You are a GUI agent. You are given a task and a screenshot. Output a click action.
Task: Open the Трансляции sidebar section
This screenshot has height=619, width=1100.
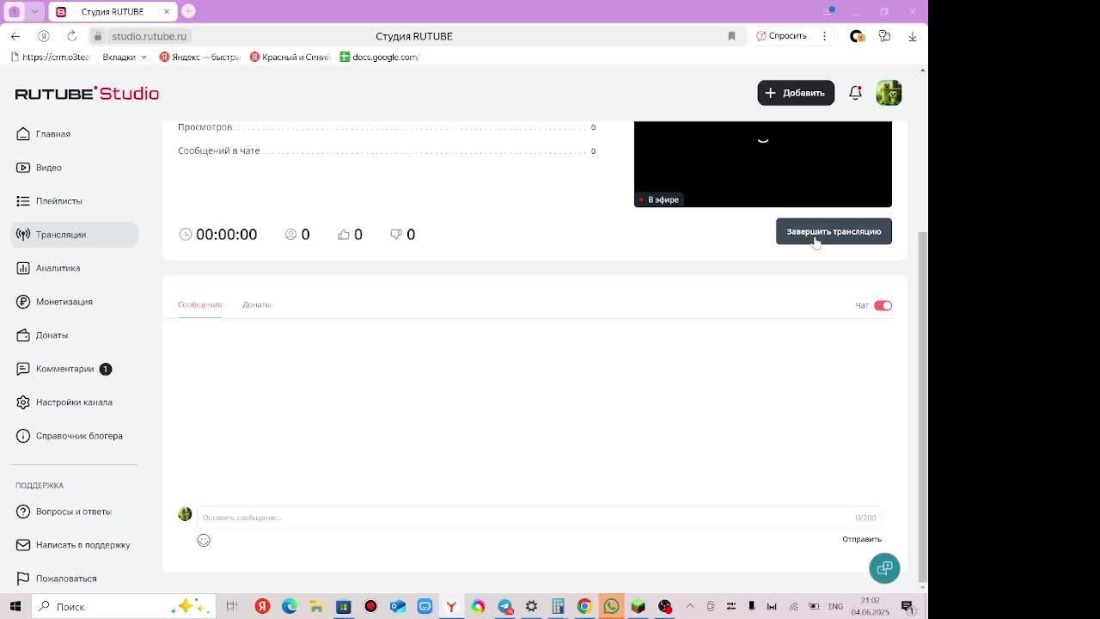coord(74,235)
